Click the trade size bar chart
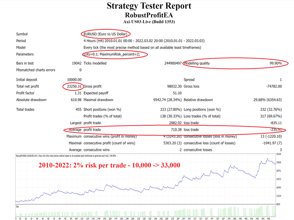 145,211
